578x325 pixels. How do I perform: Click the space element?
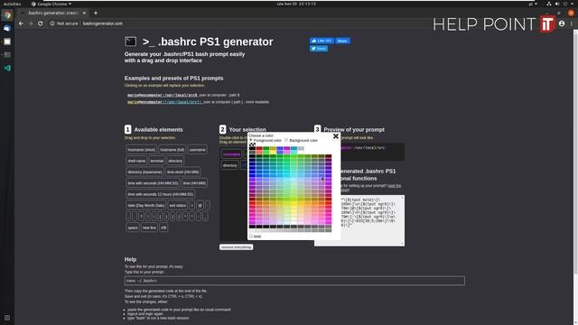coord(133,227)
